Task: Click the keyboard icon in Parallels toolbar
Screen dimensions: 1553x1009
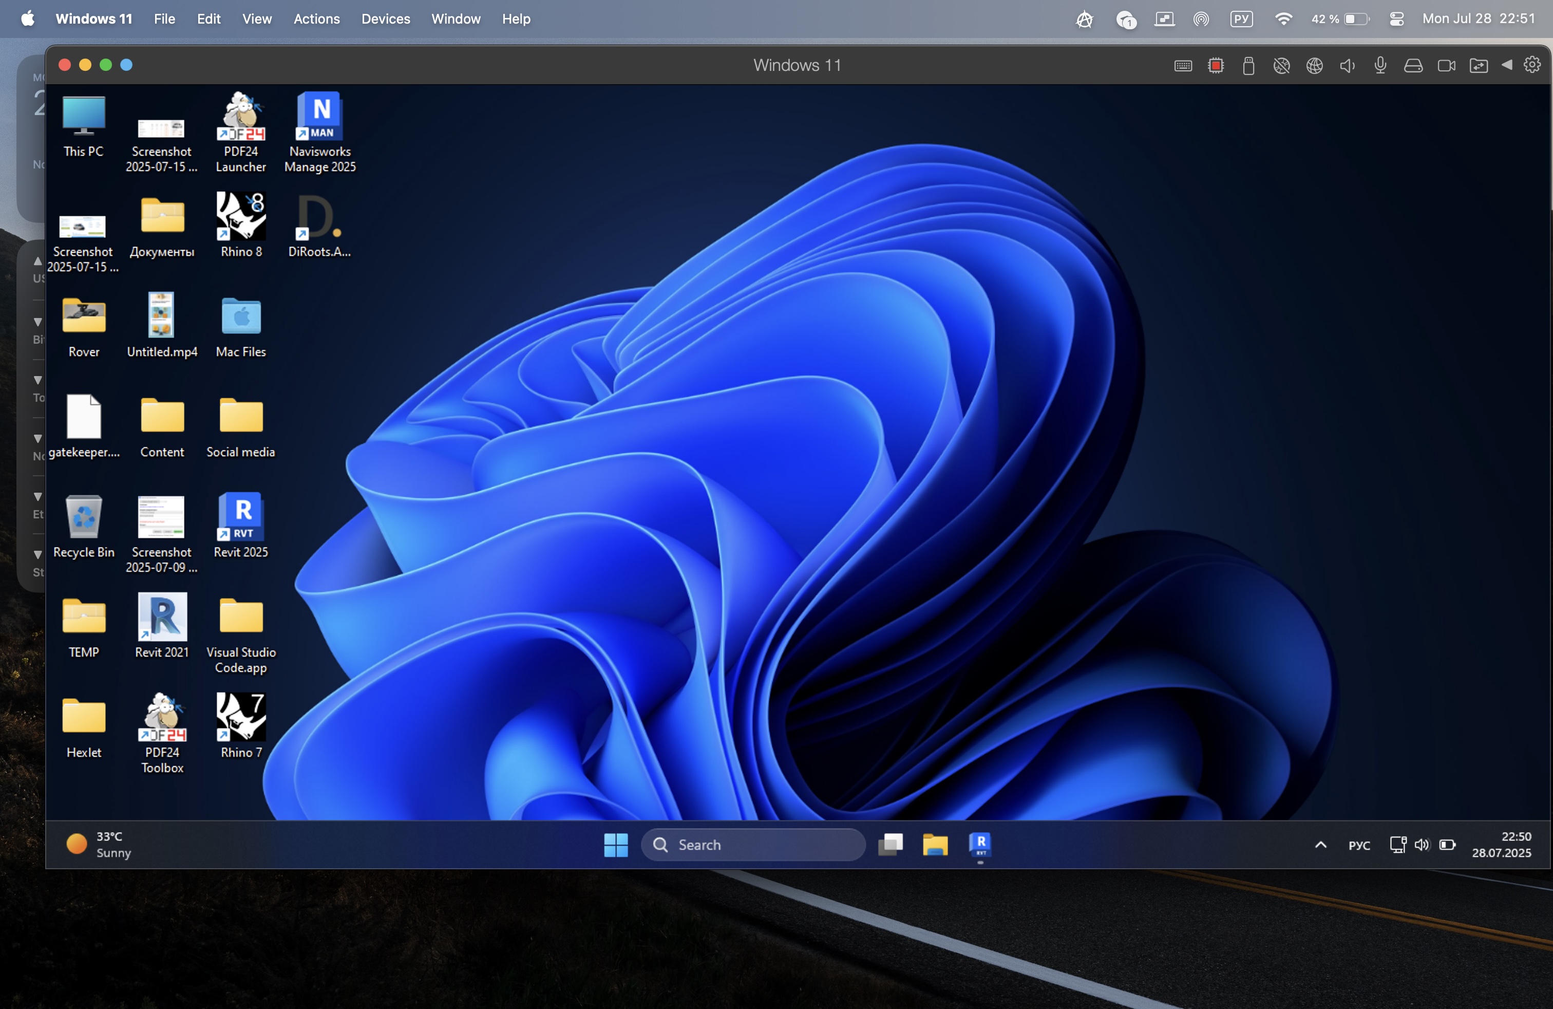Action: click(x=1183, y=66)
